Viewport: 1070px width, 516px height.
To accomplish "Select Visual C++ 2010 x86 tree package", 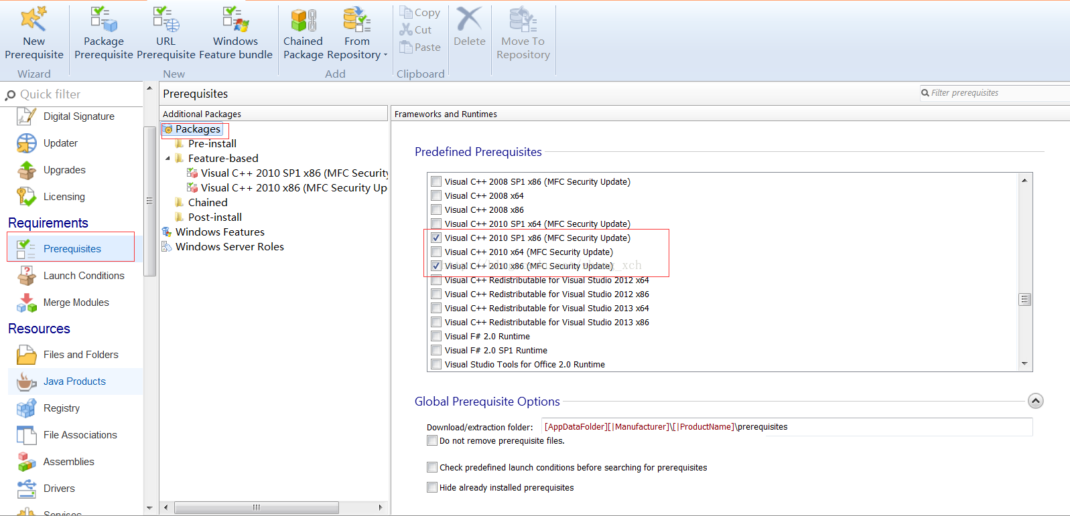I will coord(288,188).
